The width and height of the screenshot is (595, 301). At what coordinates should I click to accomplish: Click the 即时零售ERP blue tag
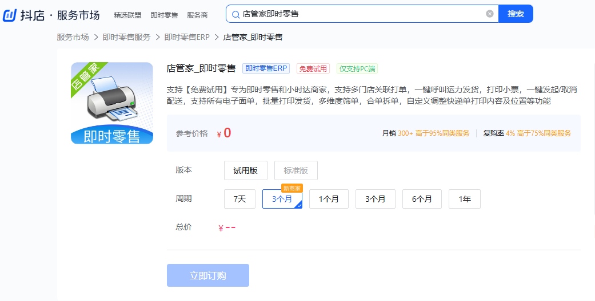click(266, 68)
